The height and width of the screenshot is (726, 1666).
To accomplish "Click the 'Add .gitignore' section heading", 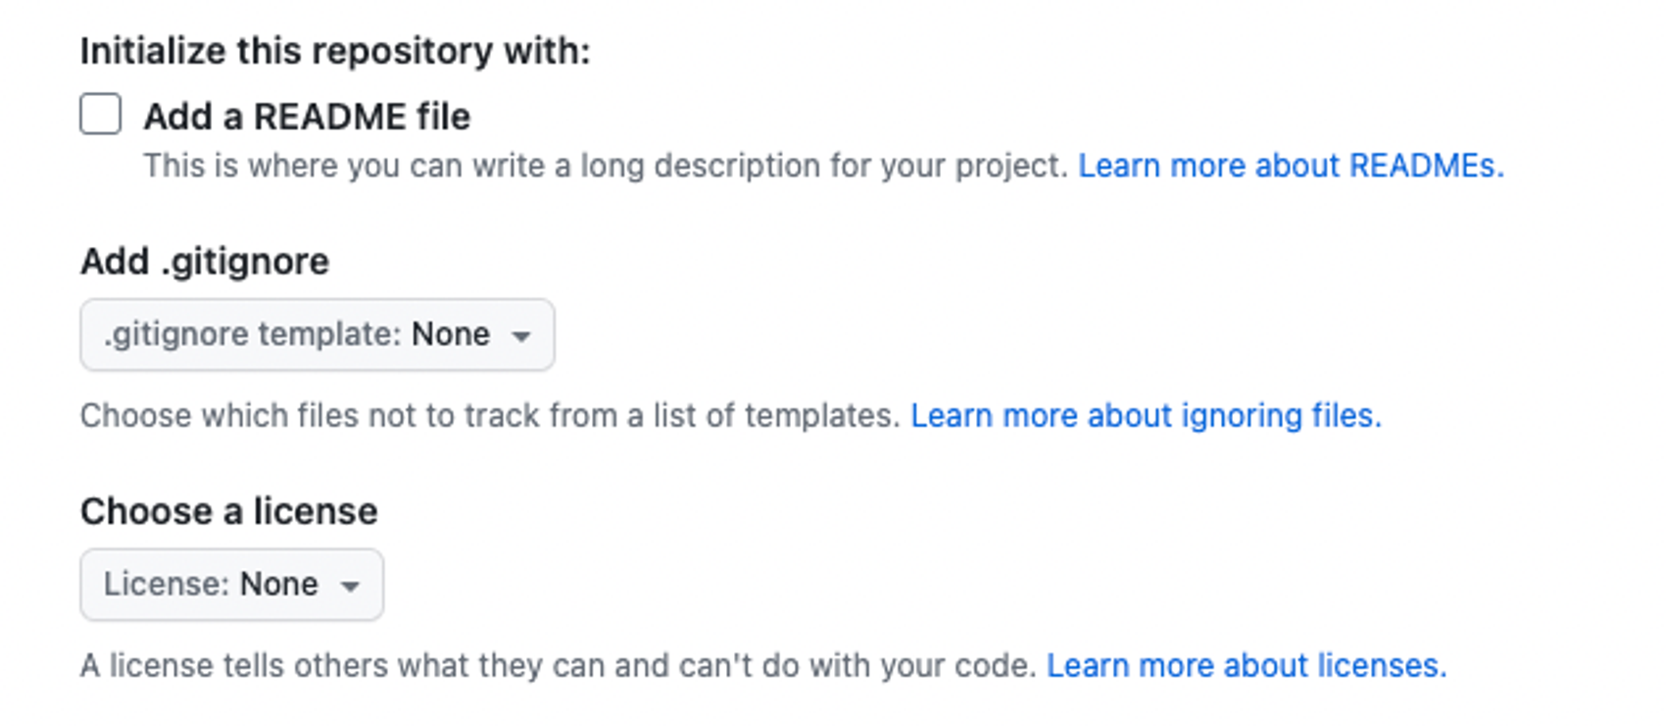I will [205, 262].
